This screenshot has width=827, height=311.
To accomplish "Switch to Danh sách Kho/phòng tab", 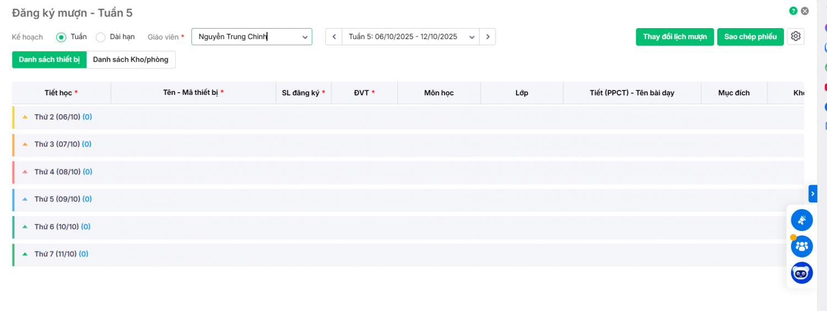I will [131, 60].
